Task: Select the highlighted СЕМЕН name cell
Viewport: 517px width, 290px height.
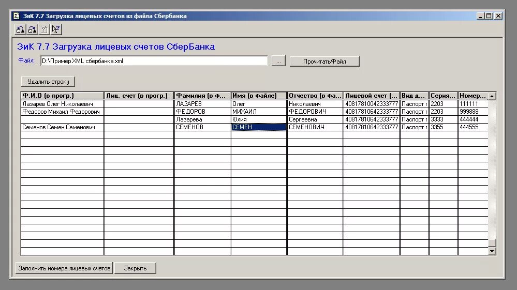Action: tap(259, 127)
